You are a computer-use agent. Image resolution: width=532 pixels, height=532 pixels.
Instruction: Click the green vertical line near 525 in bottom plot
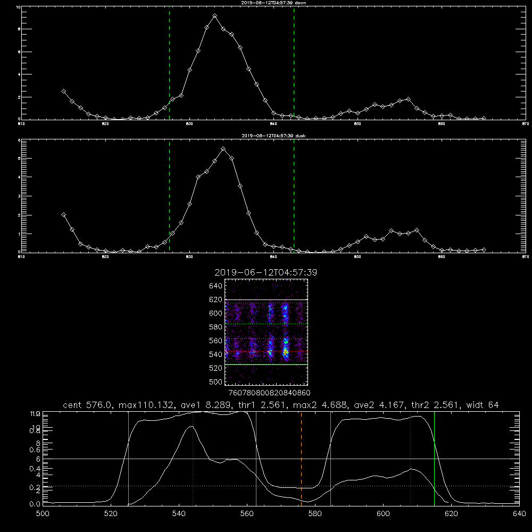pyautogui.click(x=128, y=459)
